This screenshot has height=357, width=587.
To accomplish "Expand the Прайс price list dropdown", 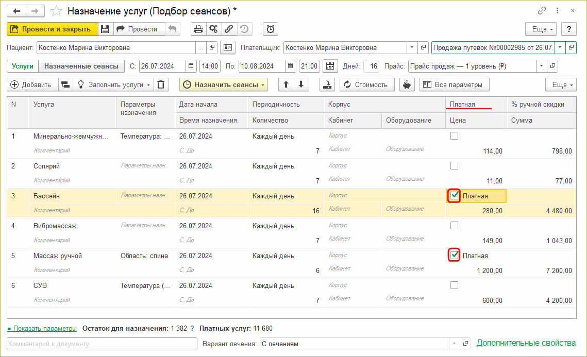I will [541, 66].
